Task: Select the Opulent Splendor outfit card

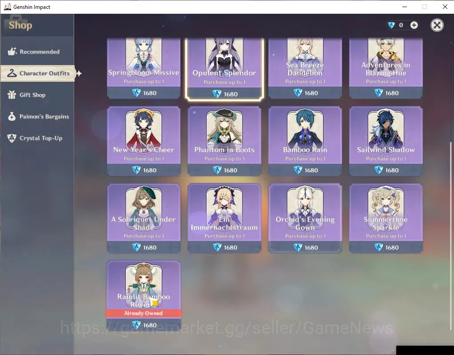Action: point(224,69)
